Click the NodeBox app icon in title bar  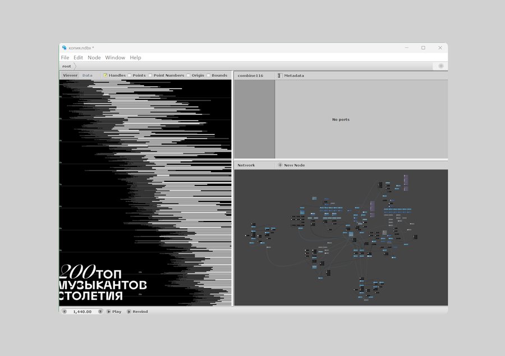point(64,48)
